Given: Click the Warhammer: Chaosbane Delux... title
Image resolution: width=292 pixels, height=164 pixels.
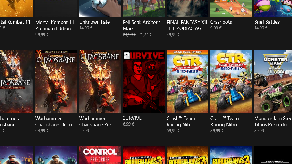Looking at the screenshot, I should coord(56,121).
